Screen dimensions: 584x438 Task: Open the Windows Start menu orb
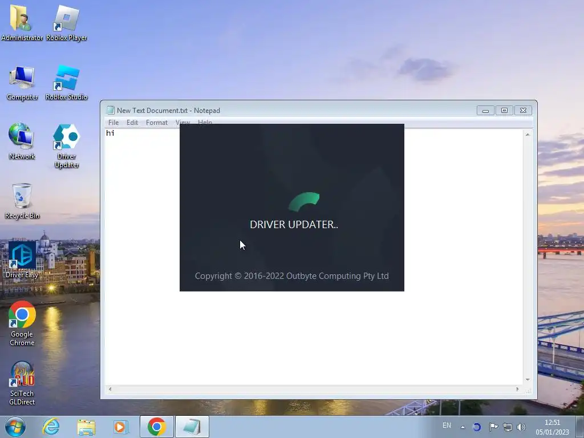[x=15, y=427]
